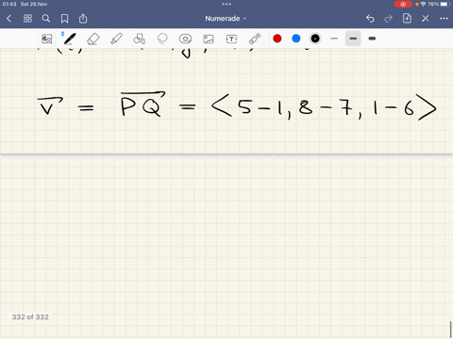453x339 pixels.
Task: Open the share and export menu
Action: (x=83, y=19)
